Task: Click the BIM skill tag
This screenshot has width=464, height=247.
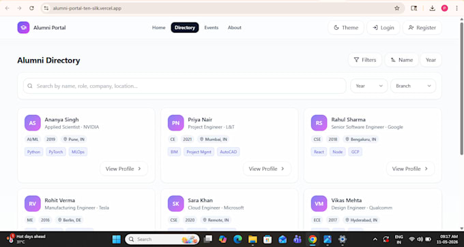Action: (174, 152)
